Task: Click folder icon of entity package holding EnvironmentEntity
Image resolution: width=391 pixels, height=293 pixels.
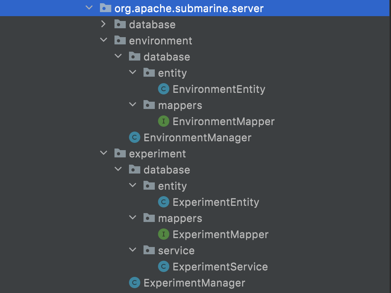Action: point(149,73)
